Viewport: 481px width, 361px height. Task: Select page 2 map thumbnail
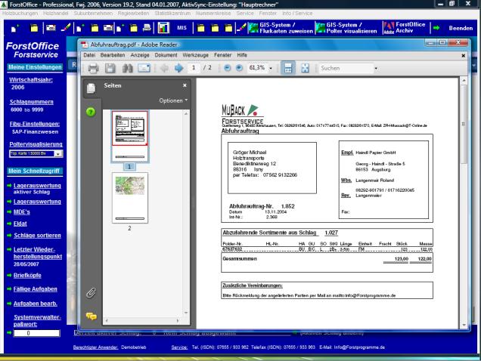[x=130, y=198]
